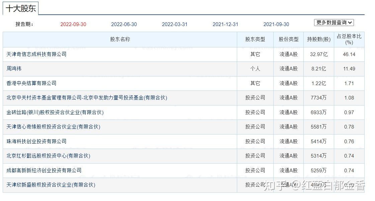The width and height of the screenshot is (375, 201).
Task: Open shareholder 珠海科技创业投资有限公司
Action: tap(36, 141)
